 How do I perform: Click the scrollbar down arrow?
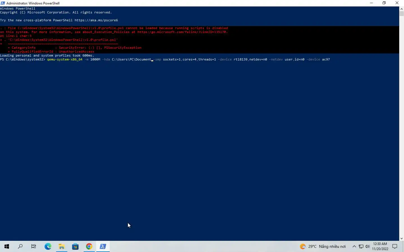point(401,239)
